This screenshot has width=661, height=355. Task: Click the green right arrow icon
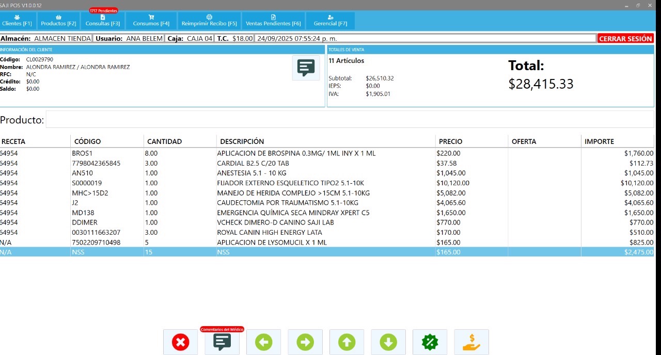[x=305, y=342]
